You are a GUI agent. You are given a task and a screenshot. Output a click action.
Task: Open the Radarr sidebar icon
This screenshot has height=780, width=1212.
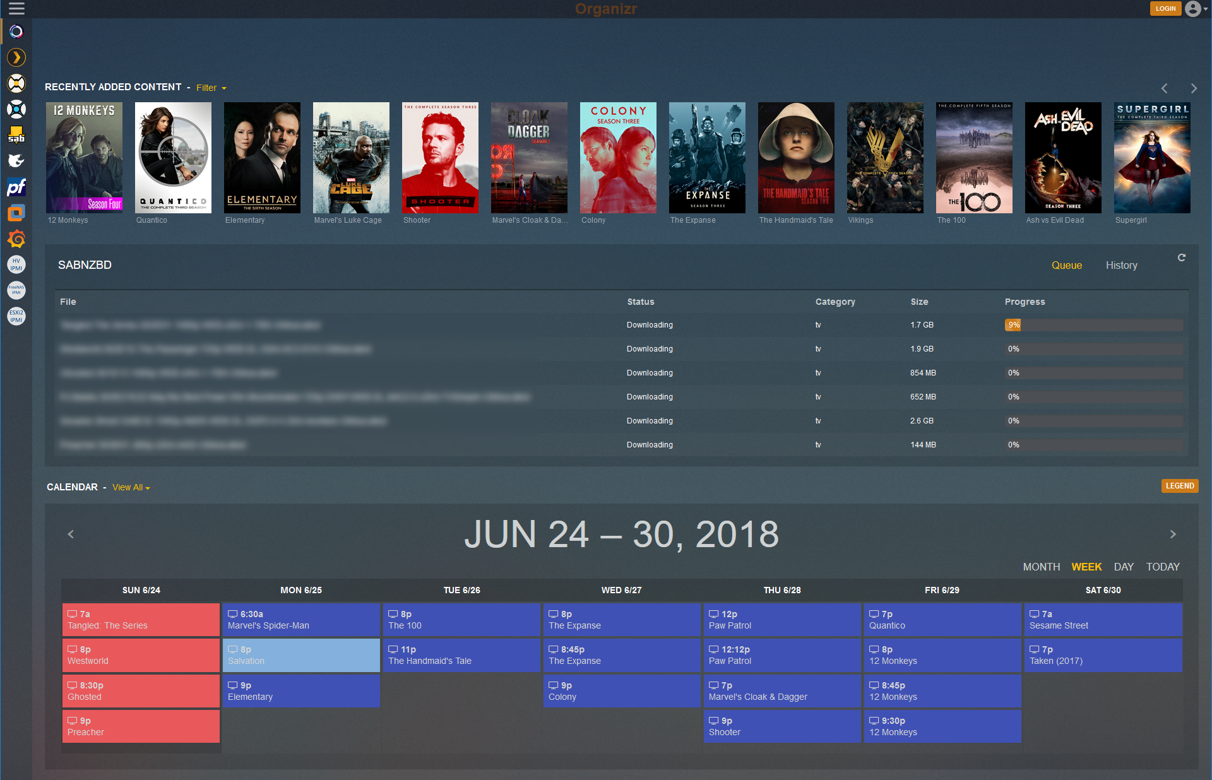pyautogui.click(x=16, y=83)
